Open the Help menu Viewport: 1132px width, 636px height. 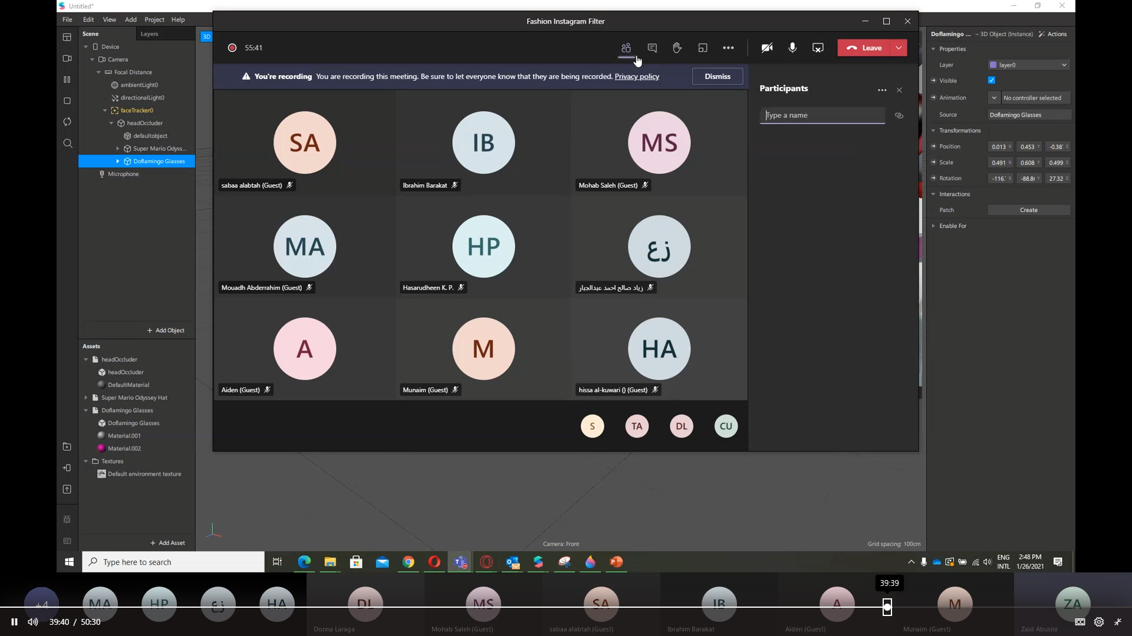click(x=178, y=19)
